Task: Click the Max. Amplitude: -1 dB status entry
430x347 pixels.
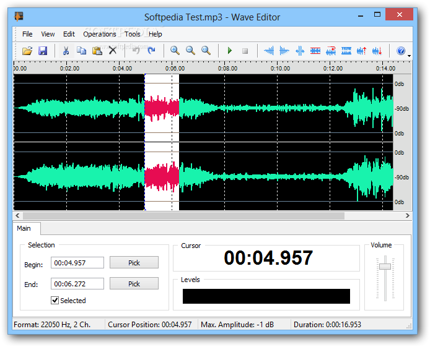Action: click(x=237, y=325)
